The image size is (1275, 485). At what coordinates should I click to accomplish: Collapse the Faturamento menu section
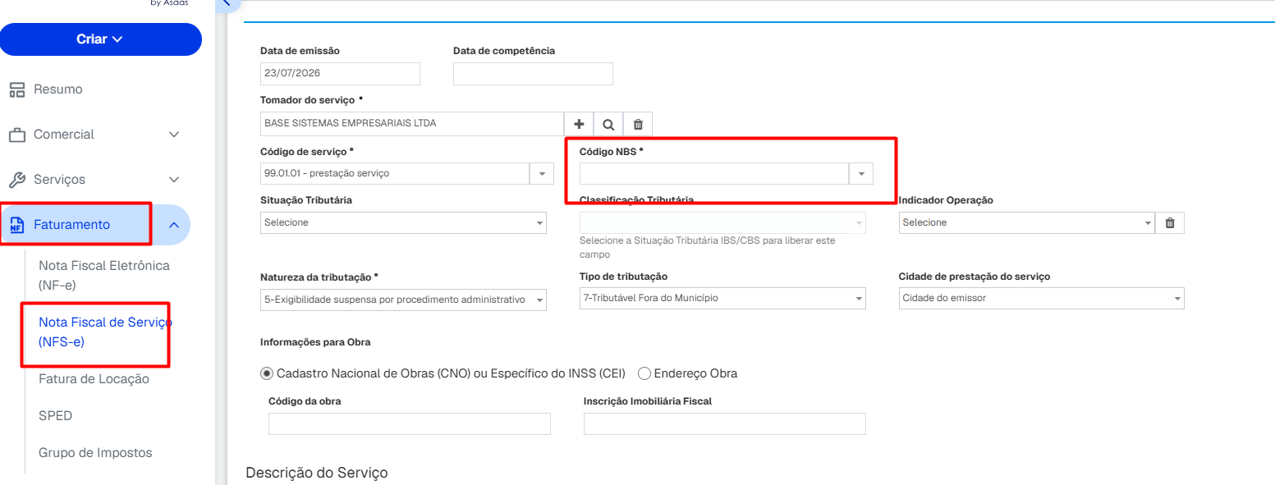click(174, 225)
